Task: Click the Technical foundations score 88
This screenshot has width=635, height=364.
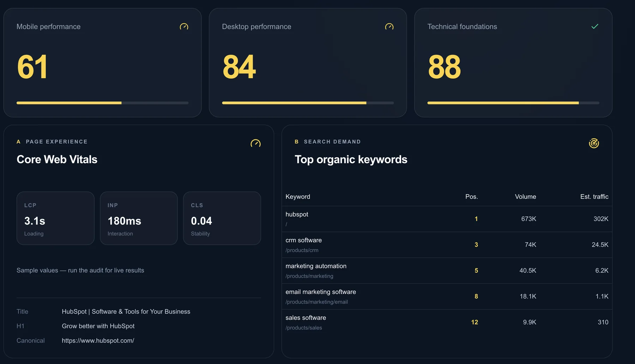Action: coord(445,67)
